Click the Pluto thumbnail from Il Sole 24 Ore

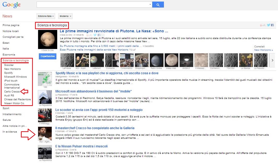click(48, 39)
